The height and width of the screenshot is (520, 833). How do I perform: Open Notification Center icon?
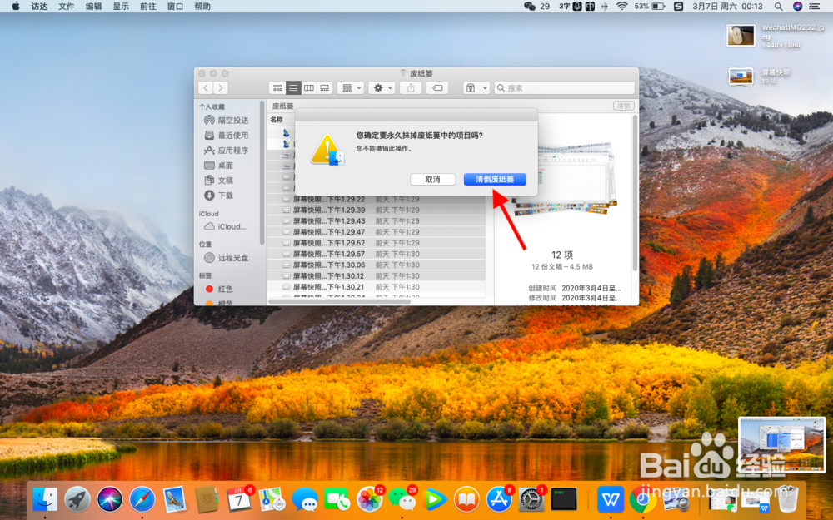814,7
